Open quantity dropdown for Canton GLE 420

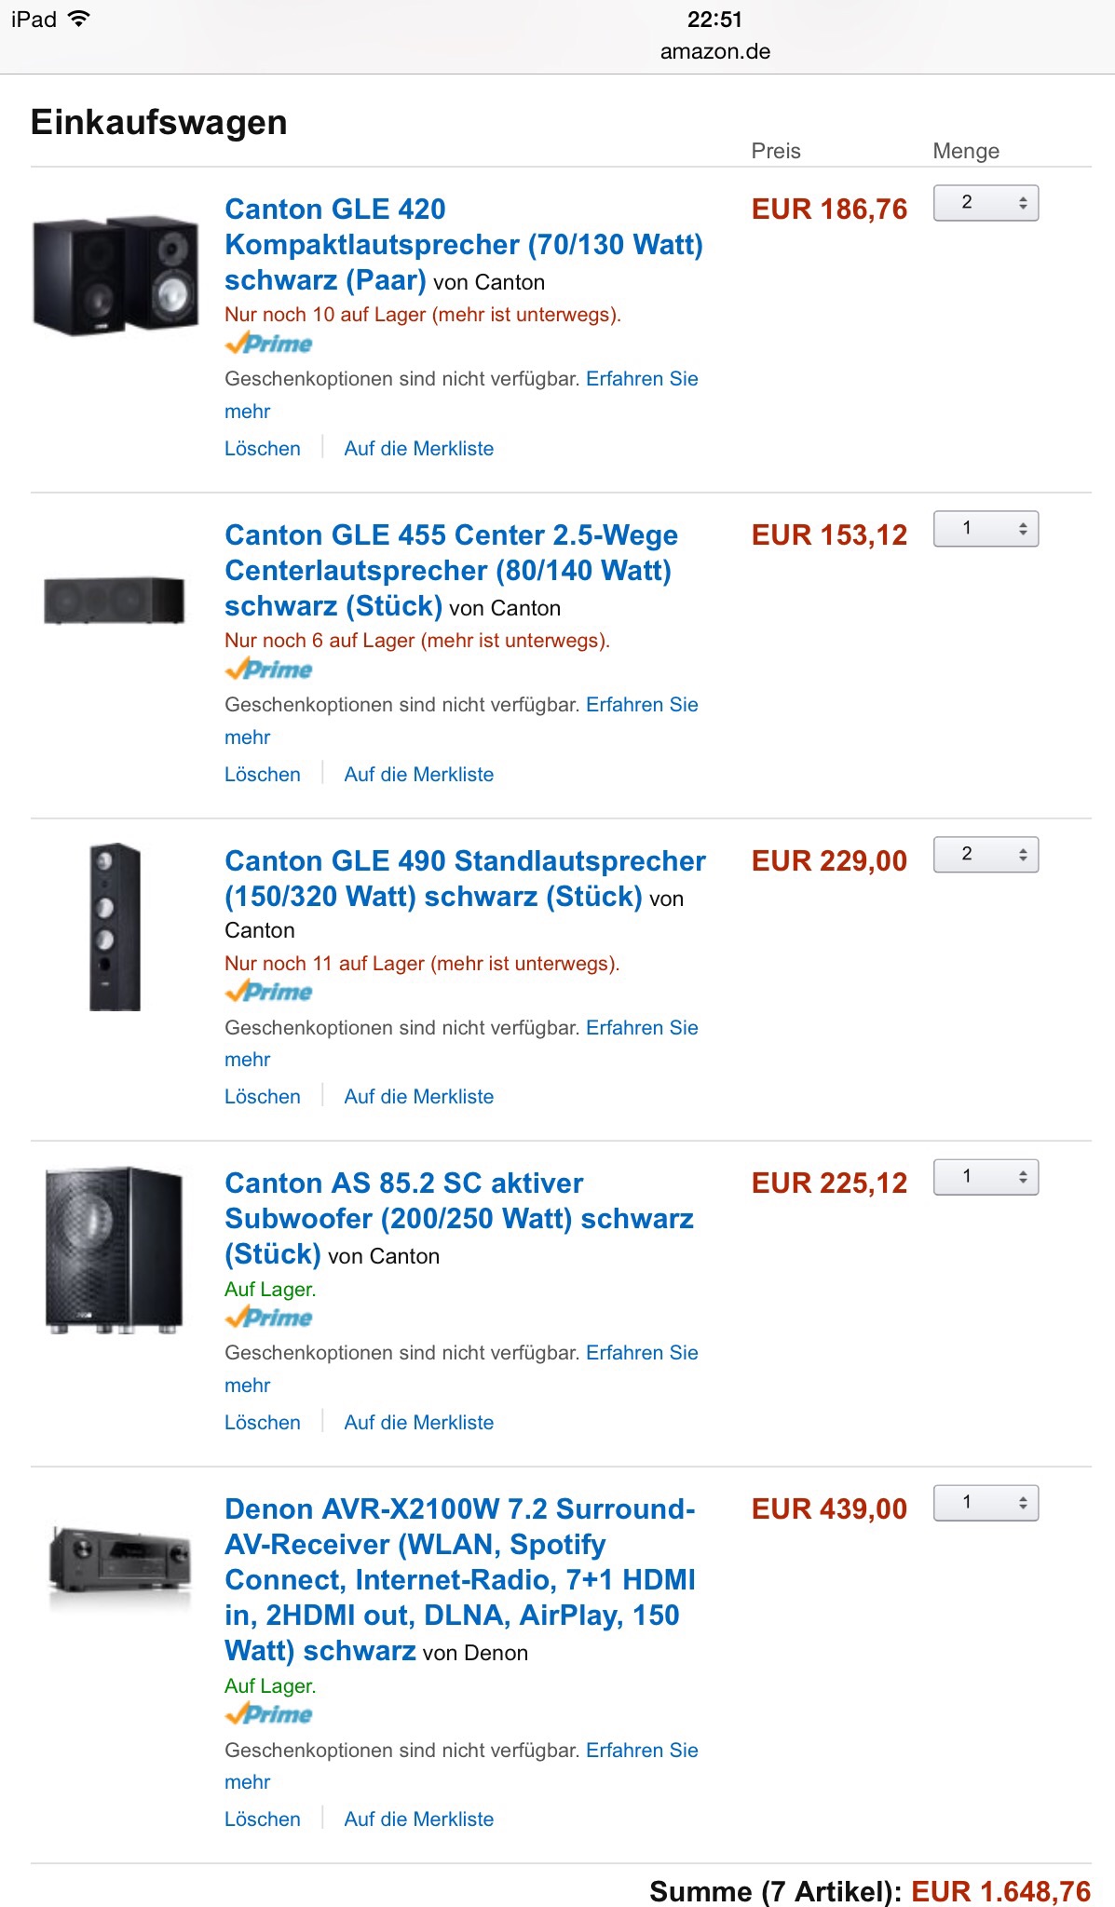pos(986,203)
